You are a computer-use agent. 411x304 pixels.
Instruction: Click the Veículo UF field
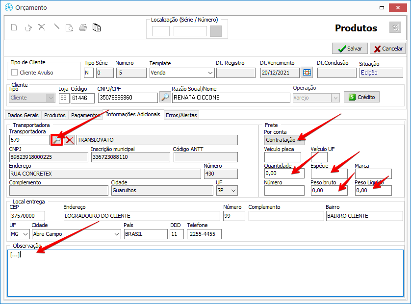319,157
